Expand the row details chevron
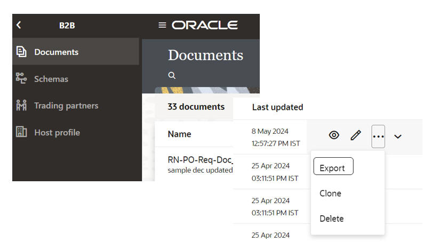The width and height of the screenshot is (431, 250). click(x=398, y=136)
